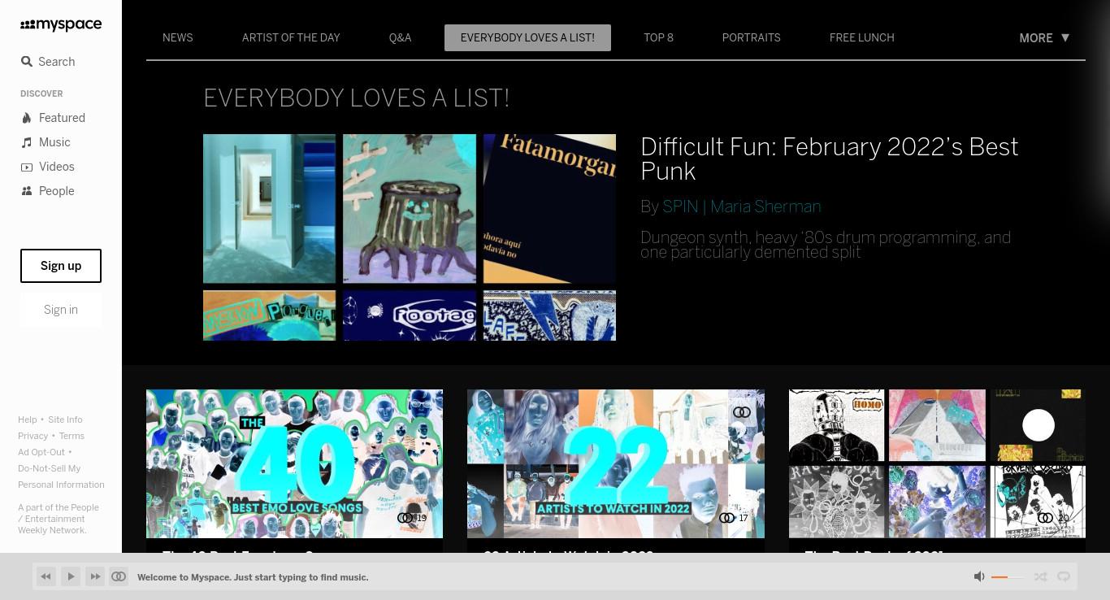Select EVERYBODY LOVES A LIST! tab
1110x600 pixels.
click(x=527, y=37)
